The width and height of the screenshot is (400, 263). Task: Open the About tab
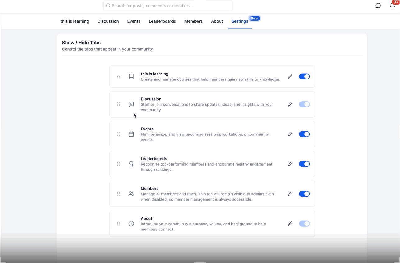[x=217, y=21]
